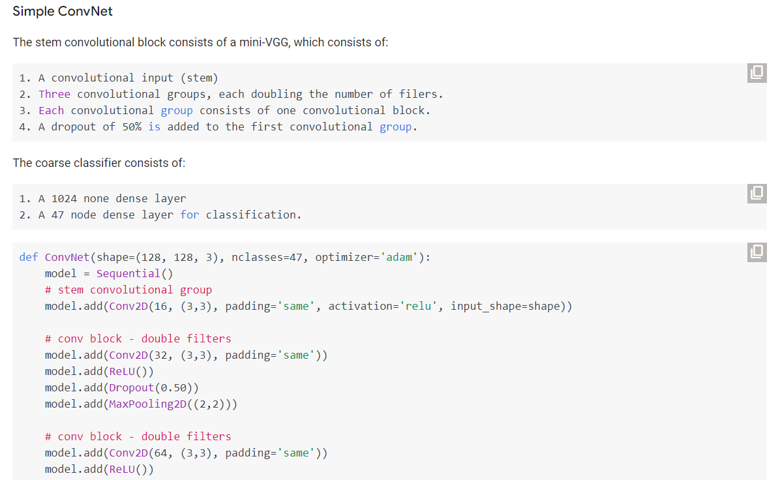The height and width of the screenshot is (480, 780).
Task: Click "The coarse classifier consists of" text
Action: point(99,163)
